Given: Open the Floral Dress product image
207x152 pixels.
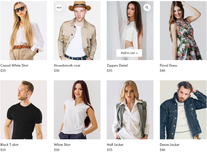Looking at the screenshot, I should [x=183, y=31].
